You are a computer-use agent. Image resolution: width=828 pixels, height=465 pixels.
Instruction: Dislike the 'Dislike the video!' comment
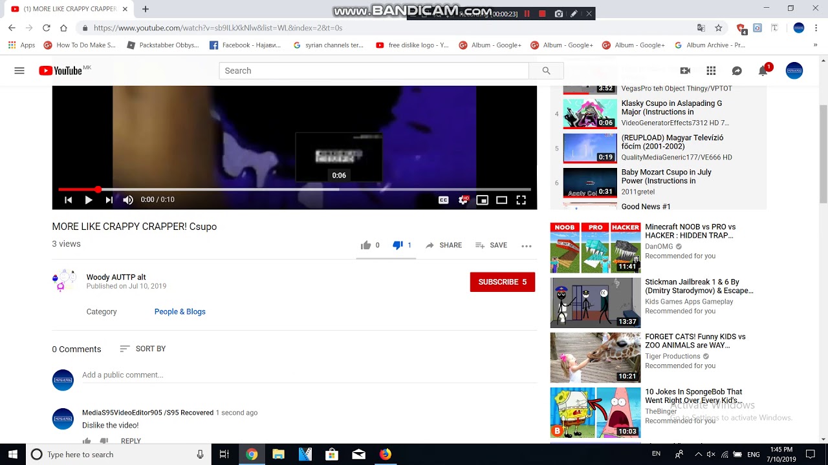(x=103, y=441)
